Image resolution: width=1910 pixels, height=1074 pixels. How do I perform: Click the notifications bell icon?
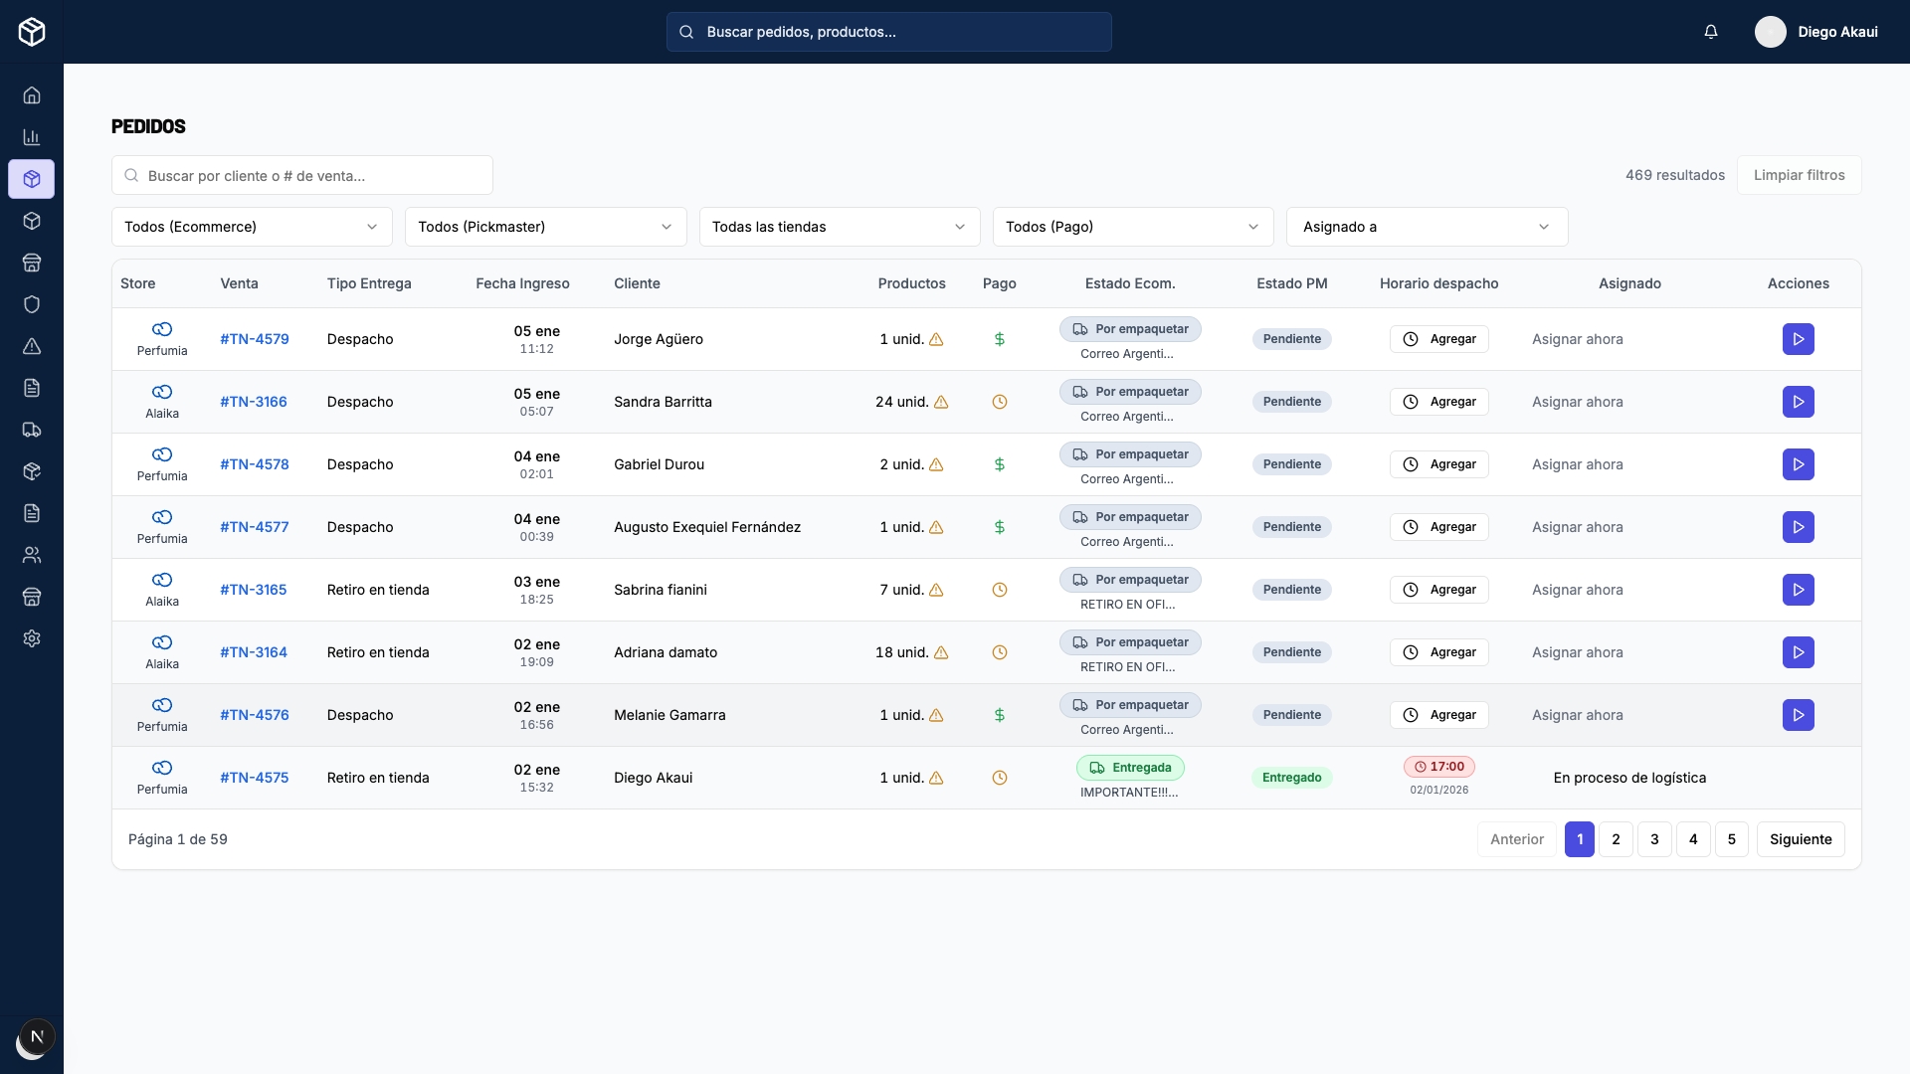[1711, 32]
